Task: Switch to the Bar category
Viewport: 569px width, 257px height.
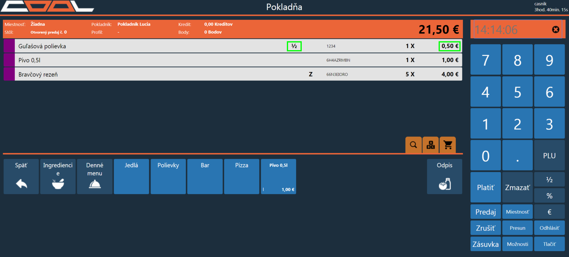Action: tap(205, 177)
